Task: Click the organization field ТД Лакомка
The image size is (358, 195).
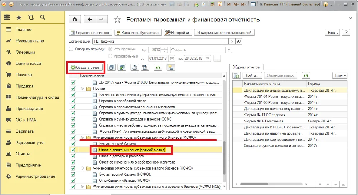Action: pos(157,41)
